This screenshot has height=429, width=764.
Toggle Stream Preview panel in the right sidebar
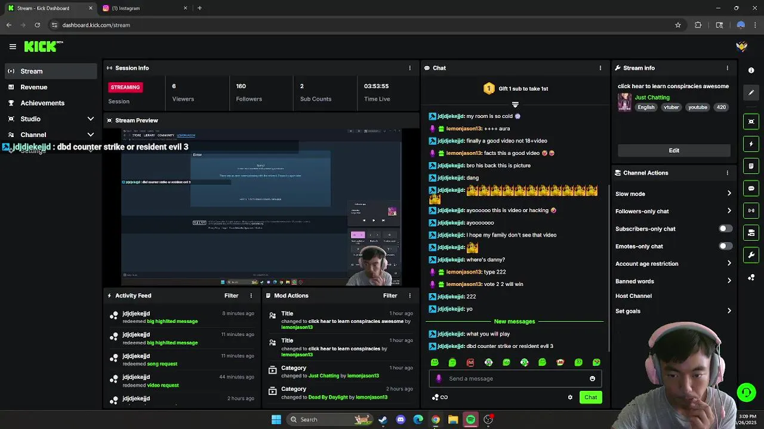[751, 122]
